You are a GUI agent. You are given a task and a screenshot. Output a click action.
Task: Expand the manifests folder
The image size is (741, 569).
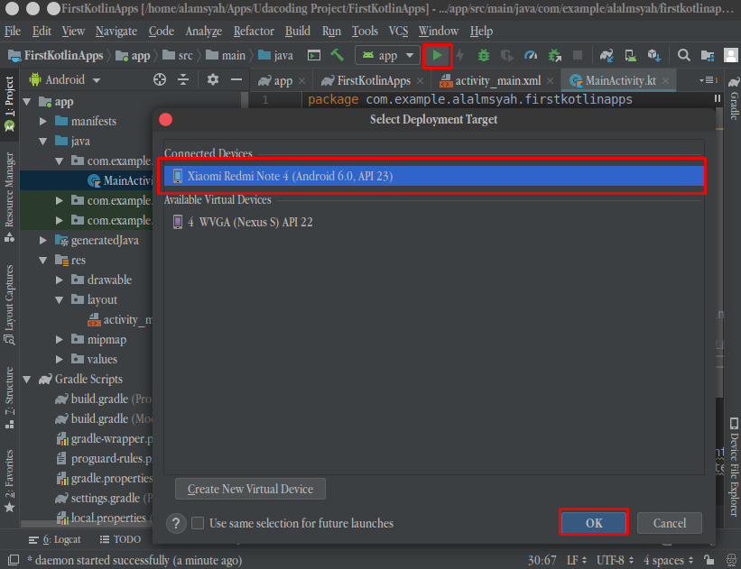[x=43, y=122]
